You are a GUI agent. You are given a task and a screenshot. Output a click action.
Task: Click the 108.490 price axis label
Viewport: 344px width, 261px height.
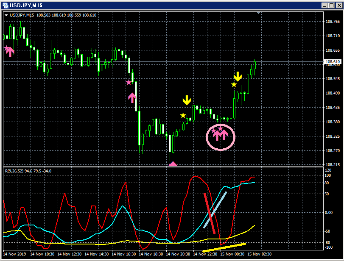[x=333, y=93]
